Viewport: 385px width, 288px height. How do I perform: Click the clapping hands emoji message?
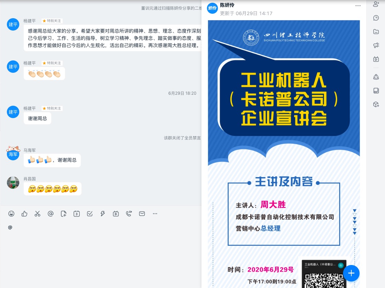click(44, 73)
